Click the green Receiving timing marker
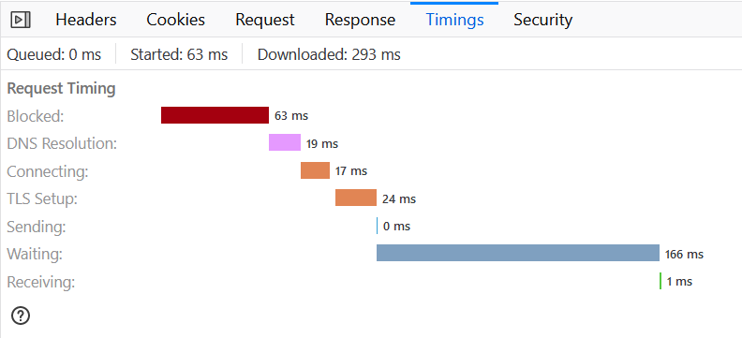742x338 pixels. click(660, 281)
